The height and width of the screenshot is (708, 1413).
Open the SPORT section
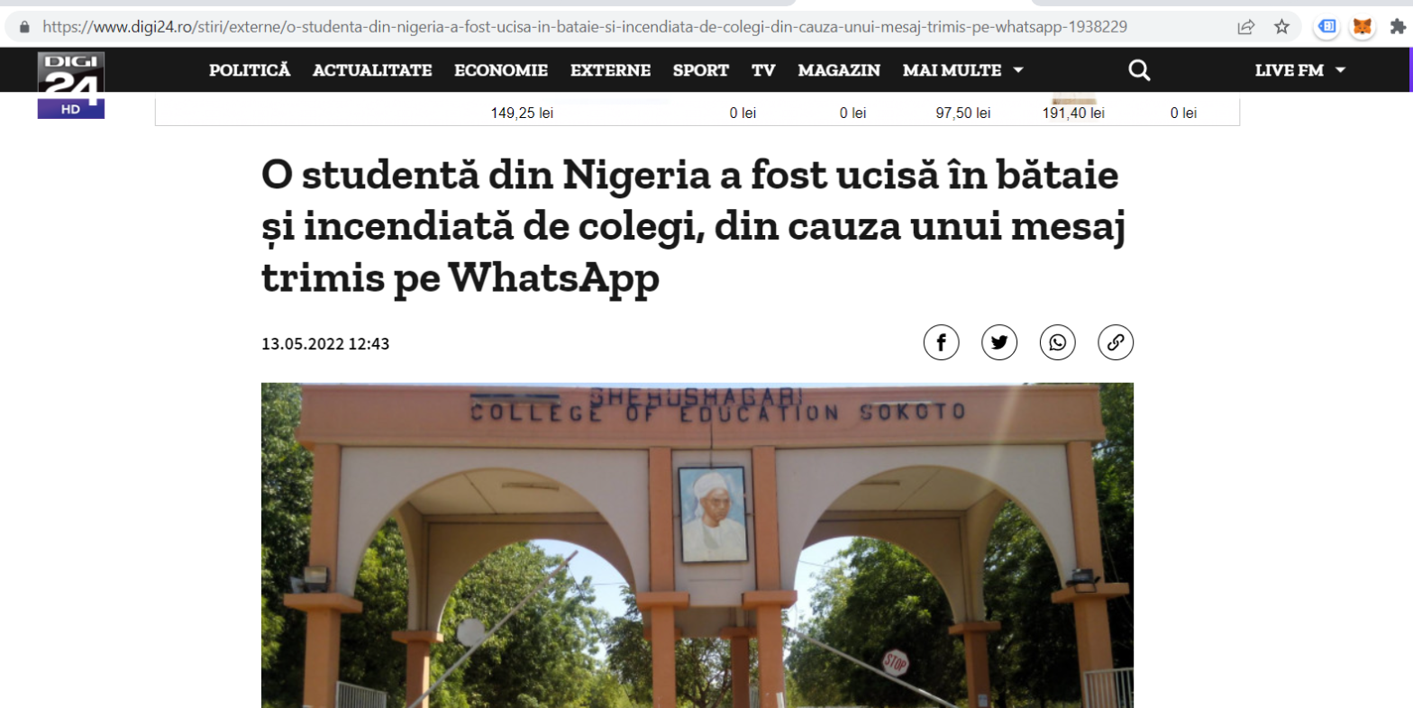point(701,70)
